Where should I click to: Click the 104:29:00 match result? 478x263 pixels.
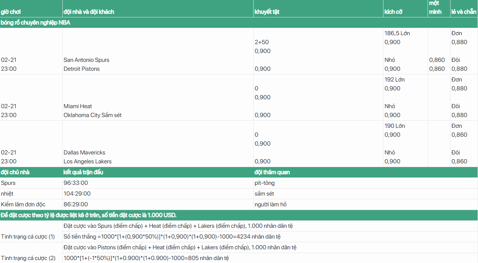[x=77, y=194]
